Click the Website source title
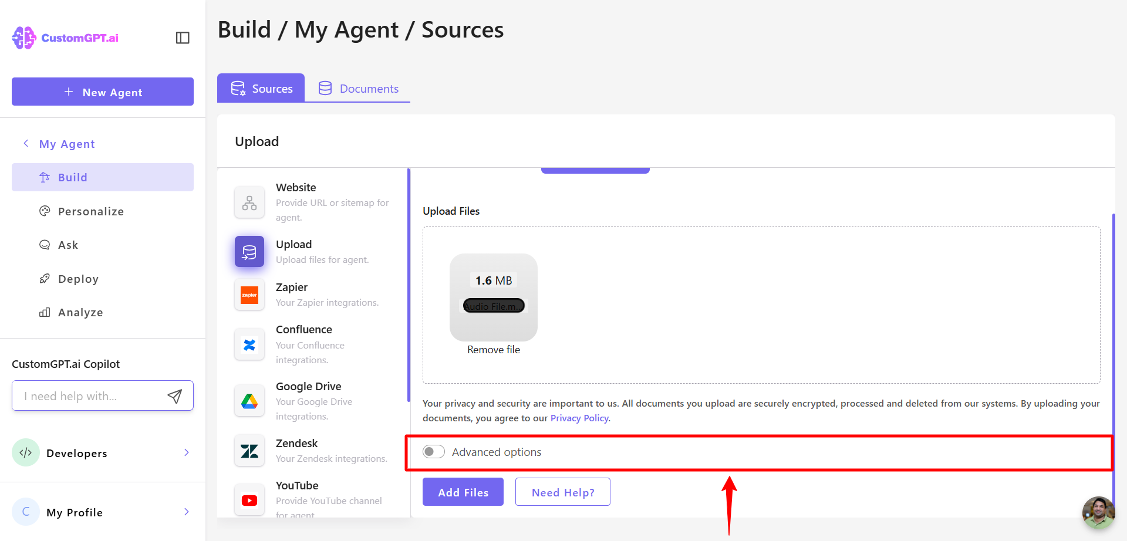Image resolution: width=1127 pixels, height=541 pixels. pos(296,187)
